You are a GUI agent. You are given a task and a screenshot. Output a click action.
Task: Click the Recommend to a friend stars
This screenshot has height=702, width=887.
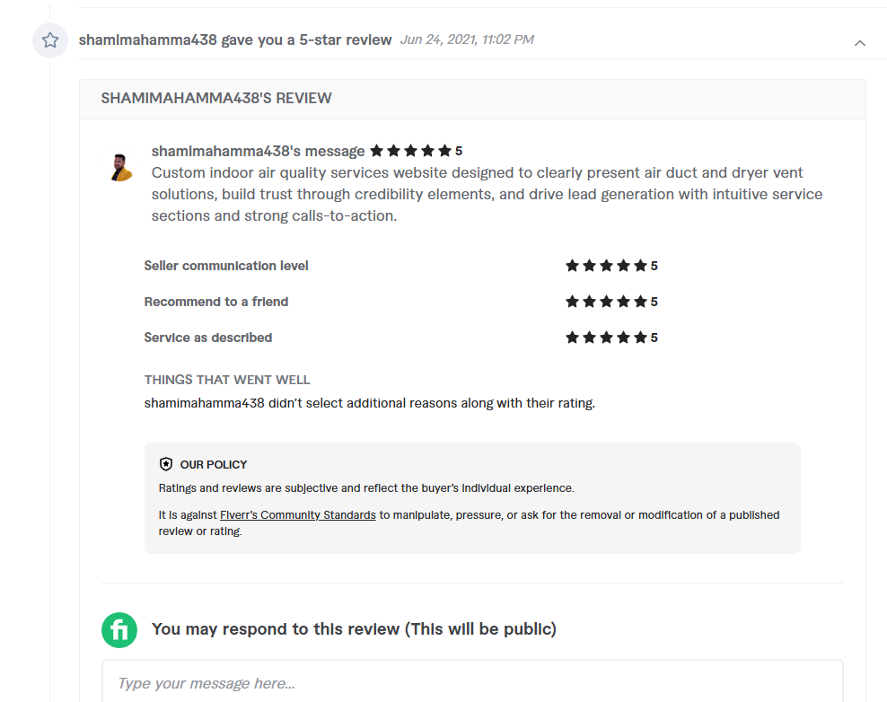click(x=606, y=302)
